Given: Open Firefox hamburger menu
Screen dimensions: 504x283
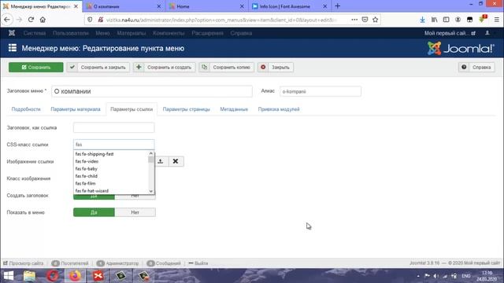Looking at the screenshot, I should click(x=497, y=20).
